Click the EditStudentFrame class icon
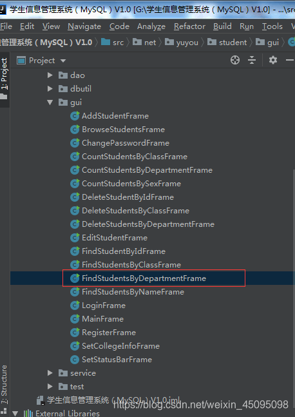 tap(75, 238)
